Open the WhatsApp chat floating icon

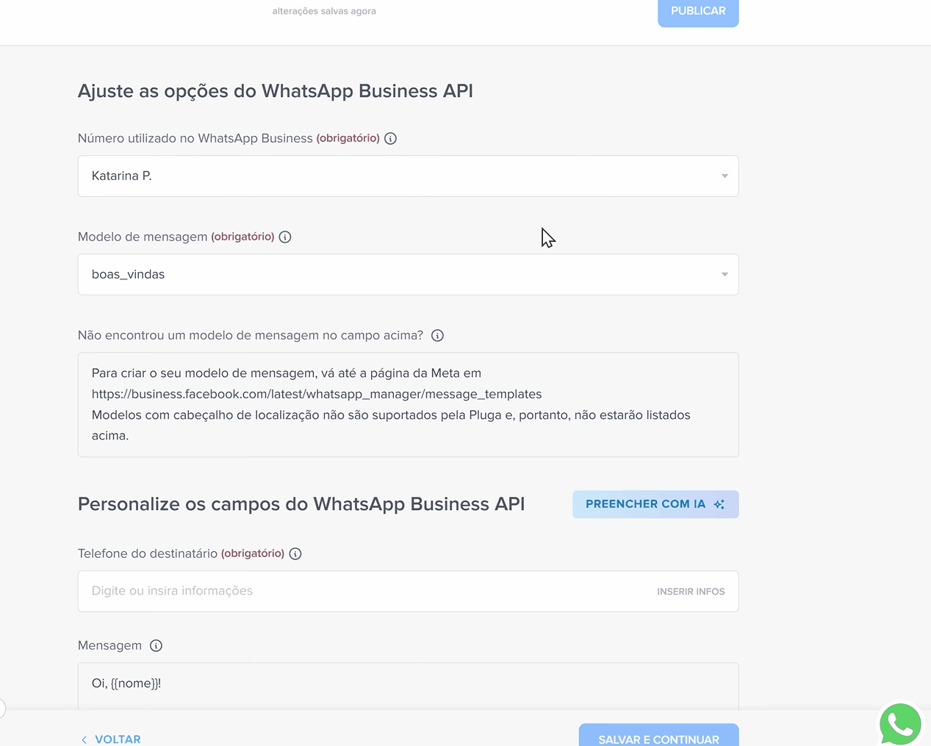coord(900,724)
